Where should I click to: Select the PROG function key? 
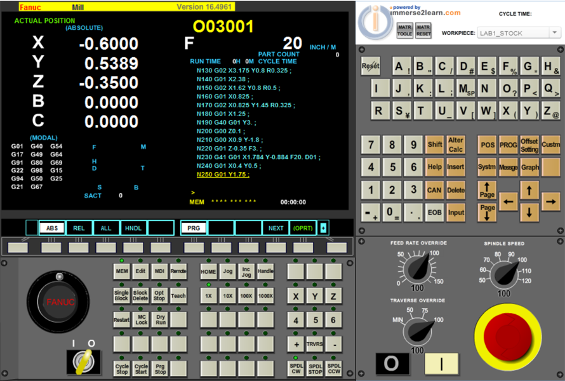[x=508, y=145]
